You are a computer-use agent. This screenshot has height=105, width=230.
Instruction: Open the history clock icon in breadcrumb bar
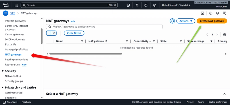coord(218,13)
